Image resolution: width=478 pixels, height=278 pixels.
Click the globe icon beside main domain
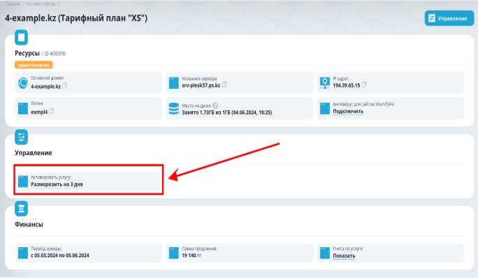click(x=22, y=82)
